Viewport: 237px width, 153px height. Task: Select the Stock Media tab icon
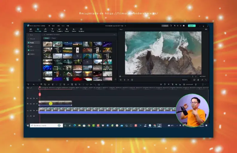point(38,30)
